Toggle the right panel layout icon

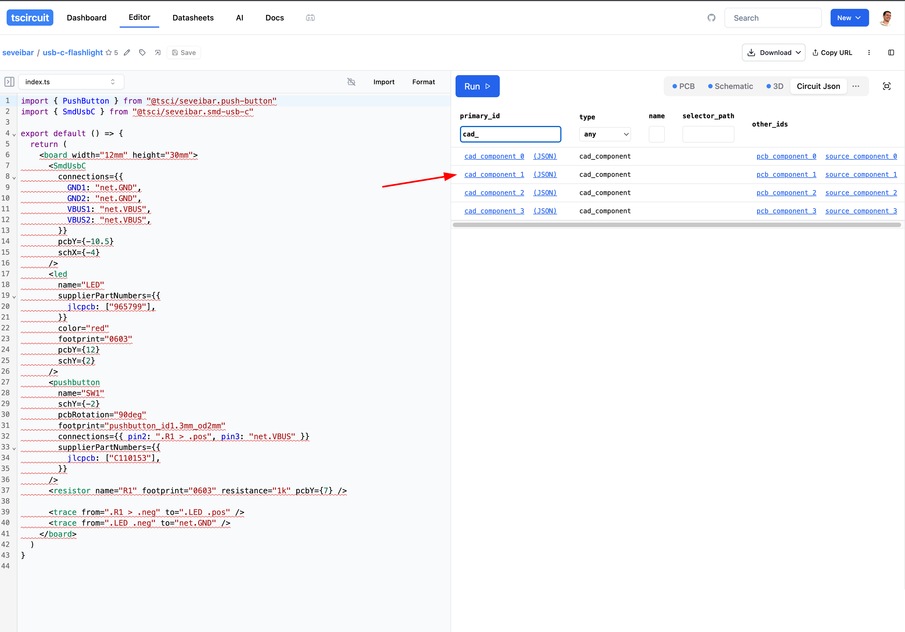tap(891, 53)
